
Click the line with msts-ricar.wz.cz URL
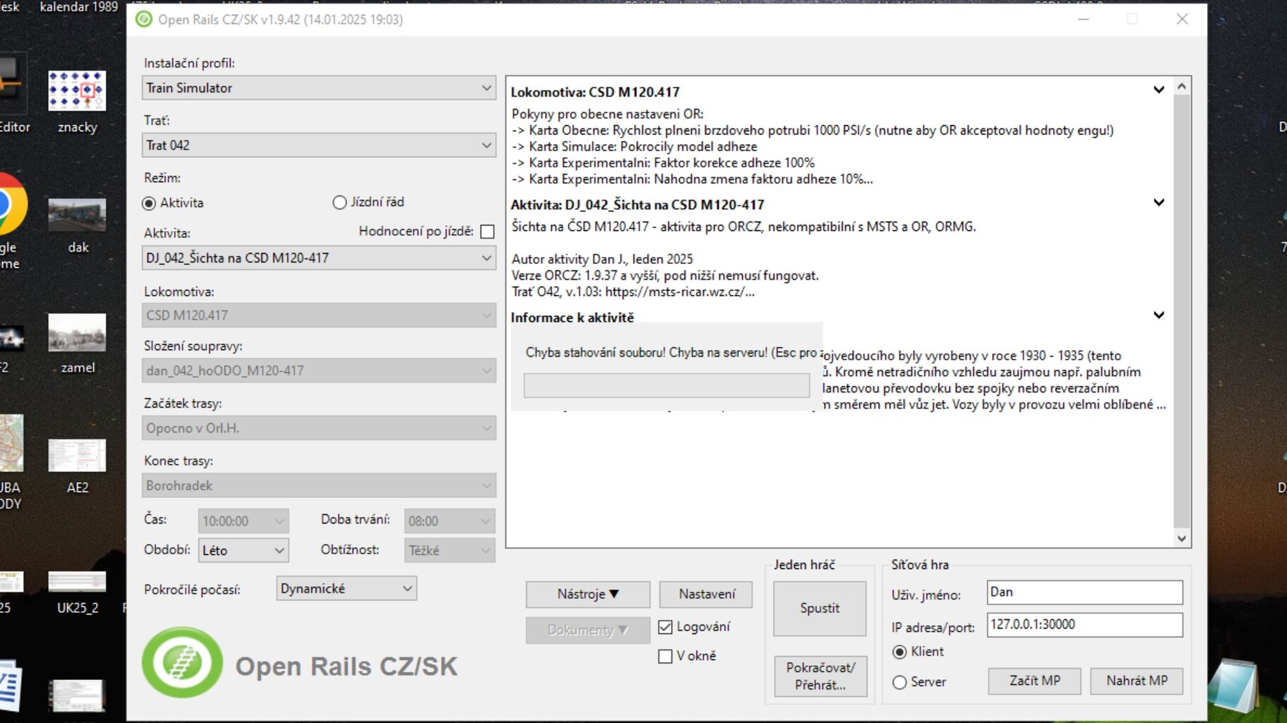coord(633,292)
